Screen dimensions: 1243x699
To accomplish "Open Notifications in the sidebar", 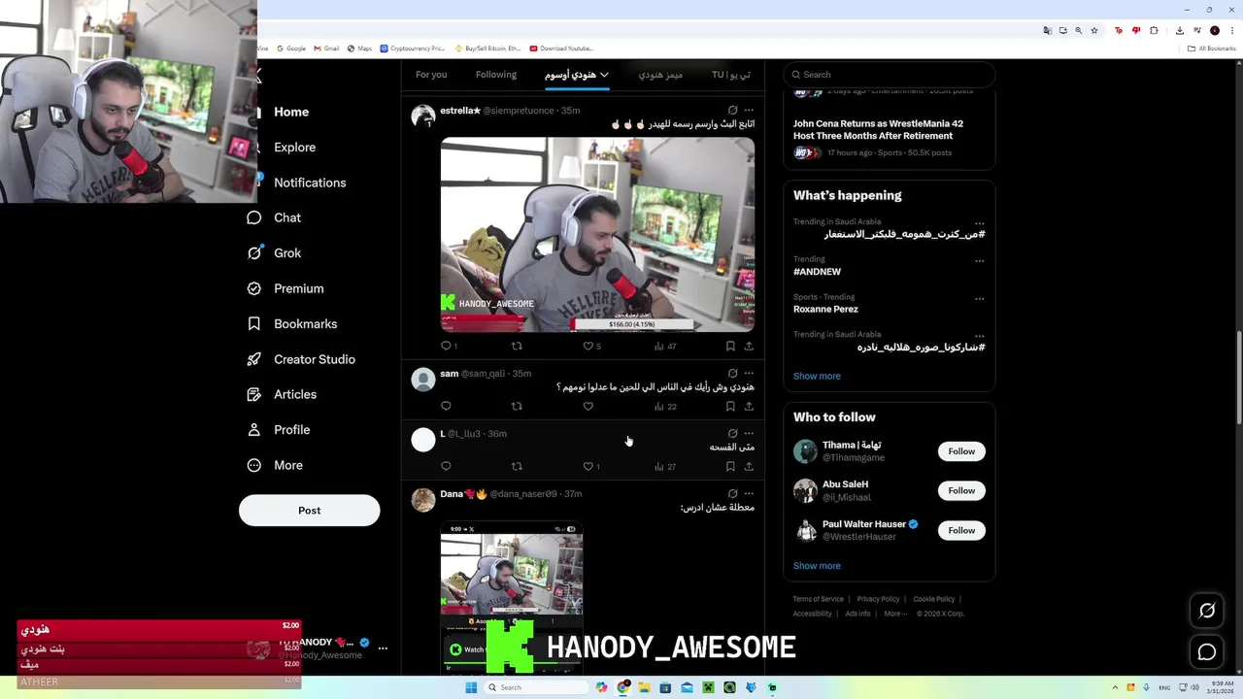I will 310,183.
